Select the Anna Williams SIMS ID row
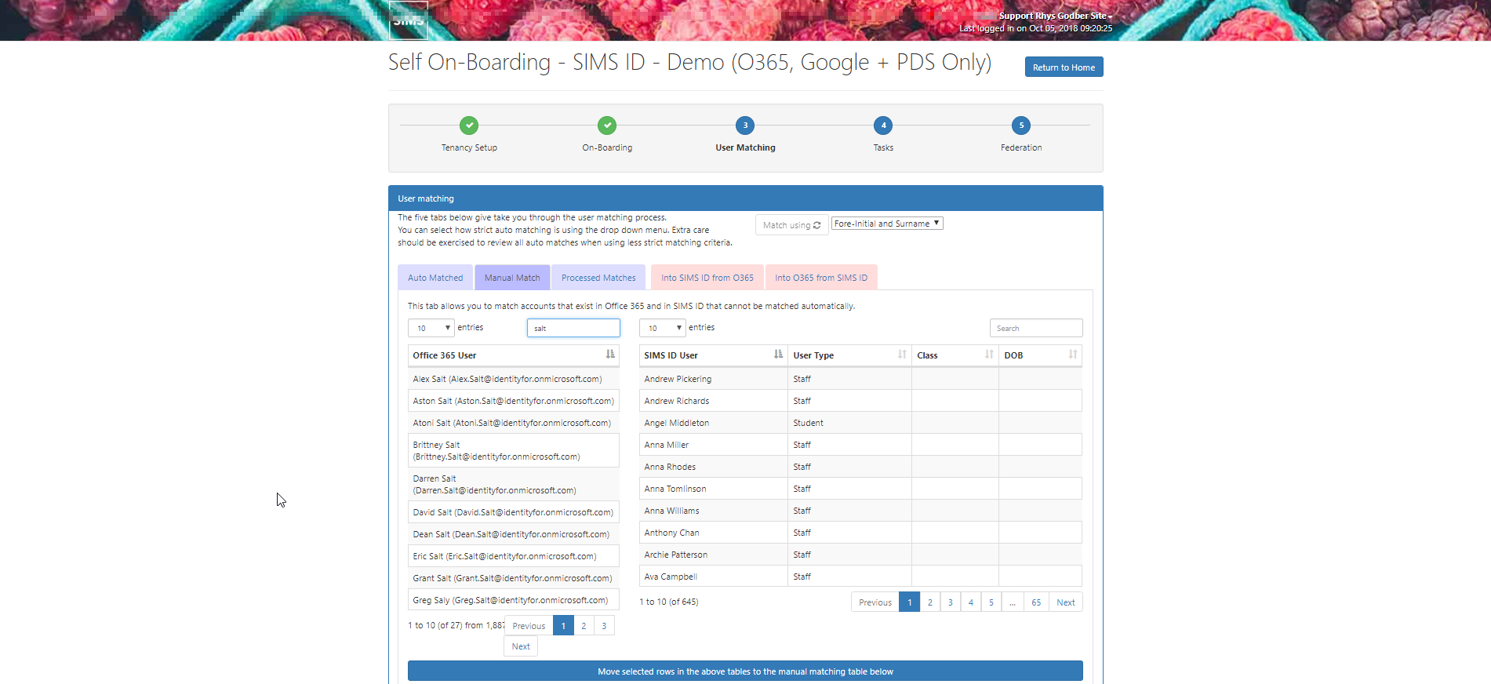This screenshot has width=1491, height=684. tap(860, 511)
